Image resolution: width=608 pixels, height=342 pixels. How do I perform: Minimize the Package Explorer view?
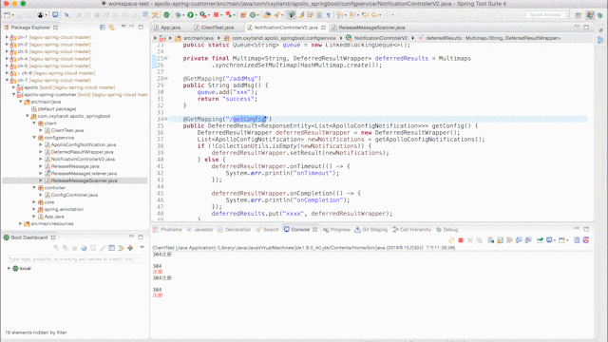coord(132,27)
